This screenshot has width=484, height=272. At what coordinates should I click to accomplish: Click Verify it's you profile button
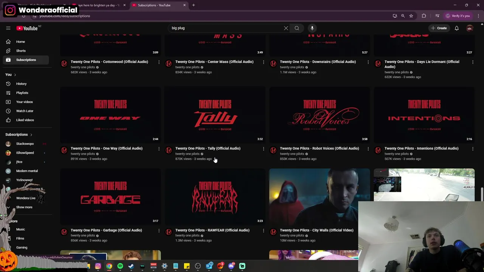(x=458, y=16)
